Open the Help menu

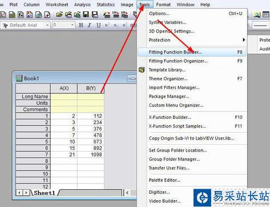pos(205,5)
